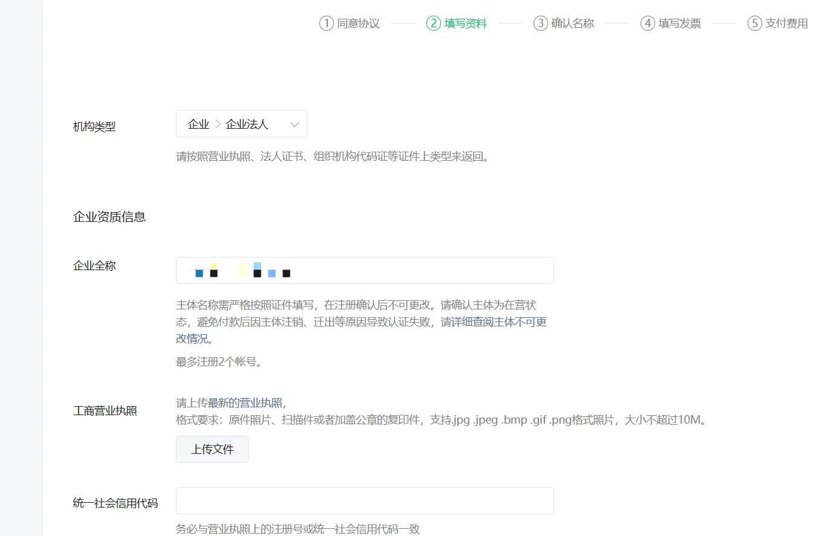Go to the 支付费用 step label

786,24
